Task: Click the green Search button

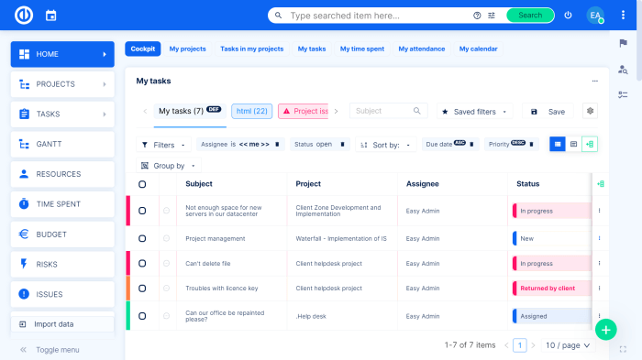Action: [x=530, y=16]
